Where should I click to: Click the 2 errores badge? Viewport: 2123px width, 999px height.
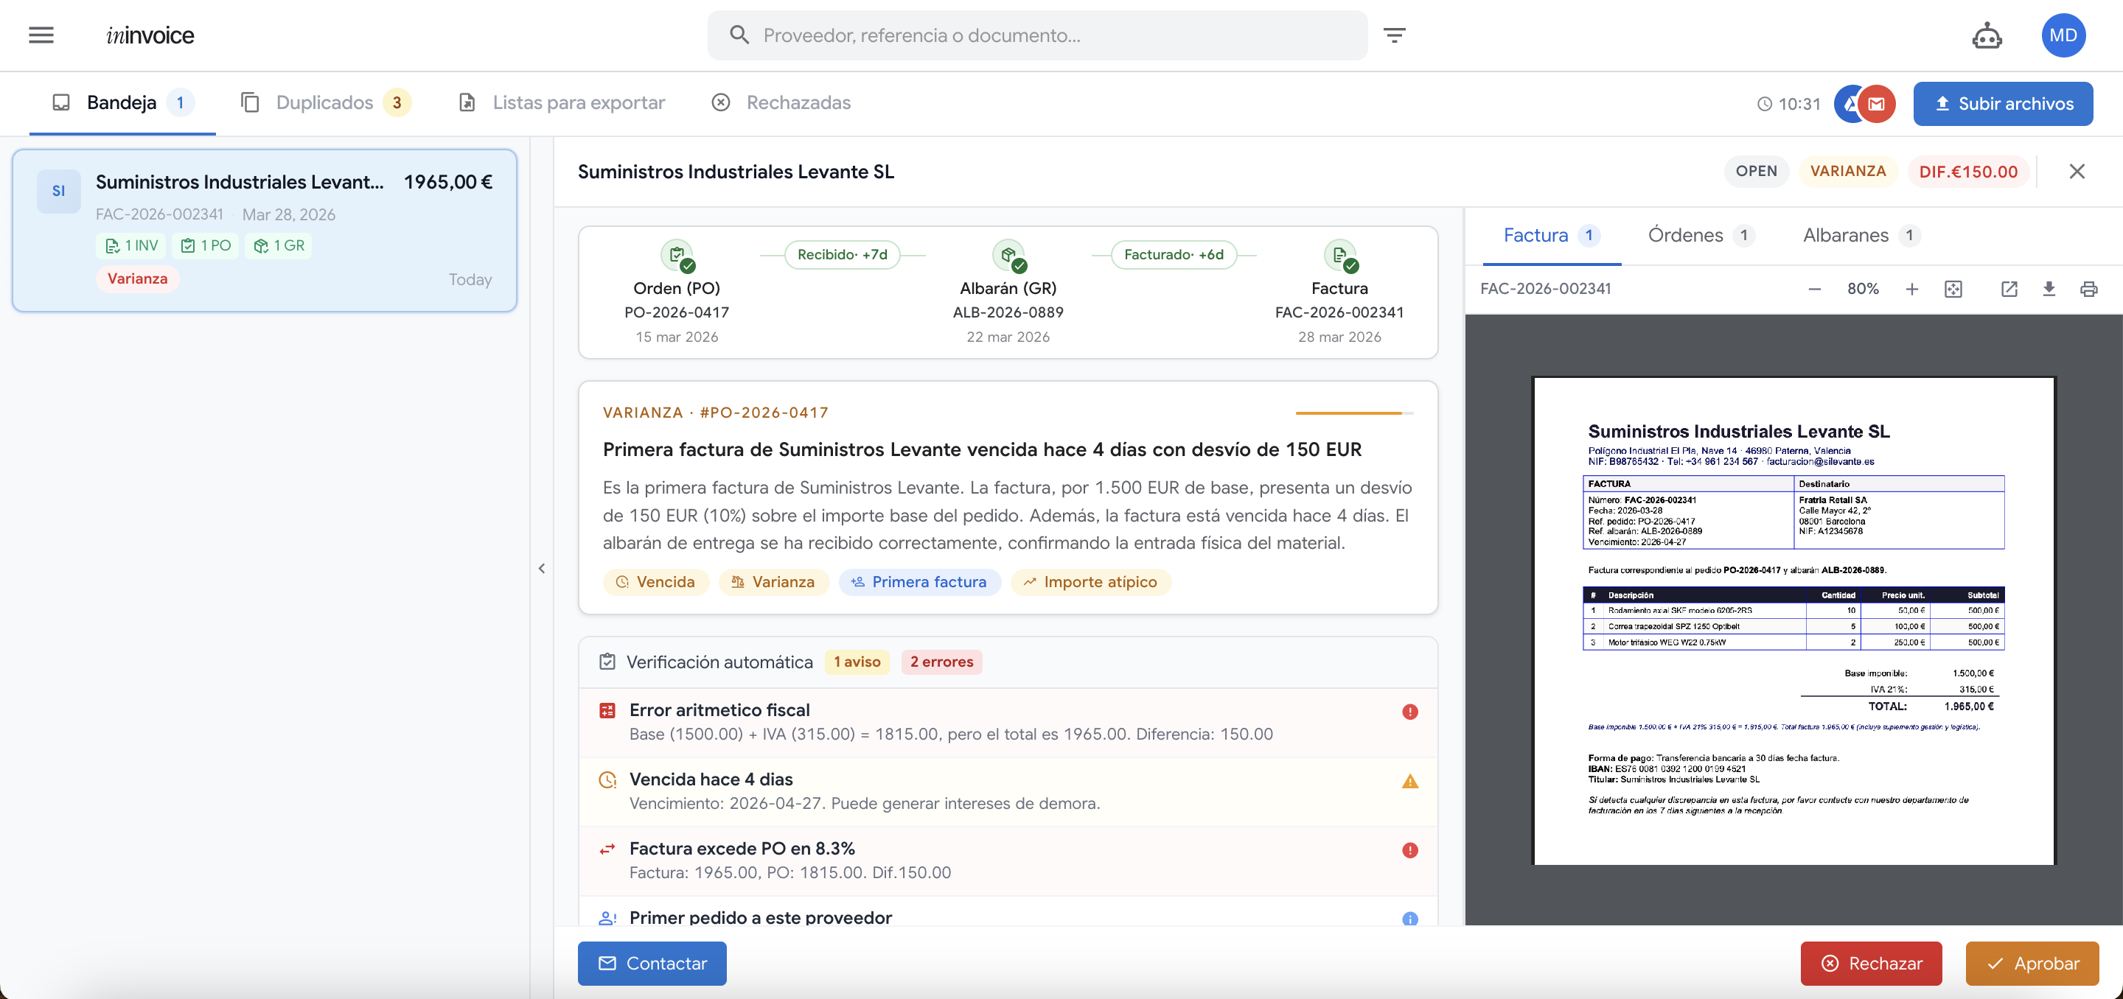click(x=941, y=662)
